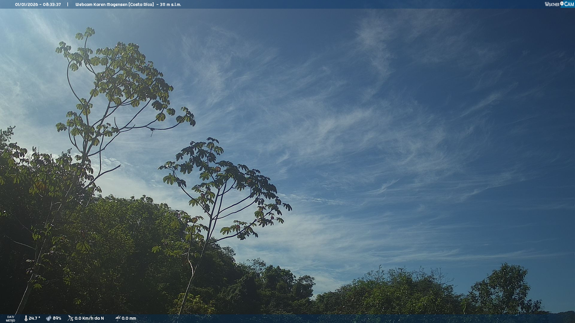Click the 0.0 Km/h da N wind reading
This screenshot has width=575, height=323.
[89, 318]
